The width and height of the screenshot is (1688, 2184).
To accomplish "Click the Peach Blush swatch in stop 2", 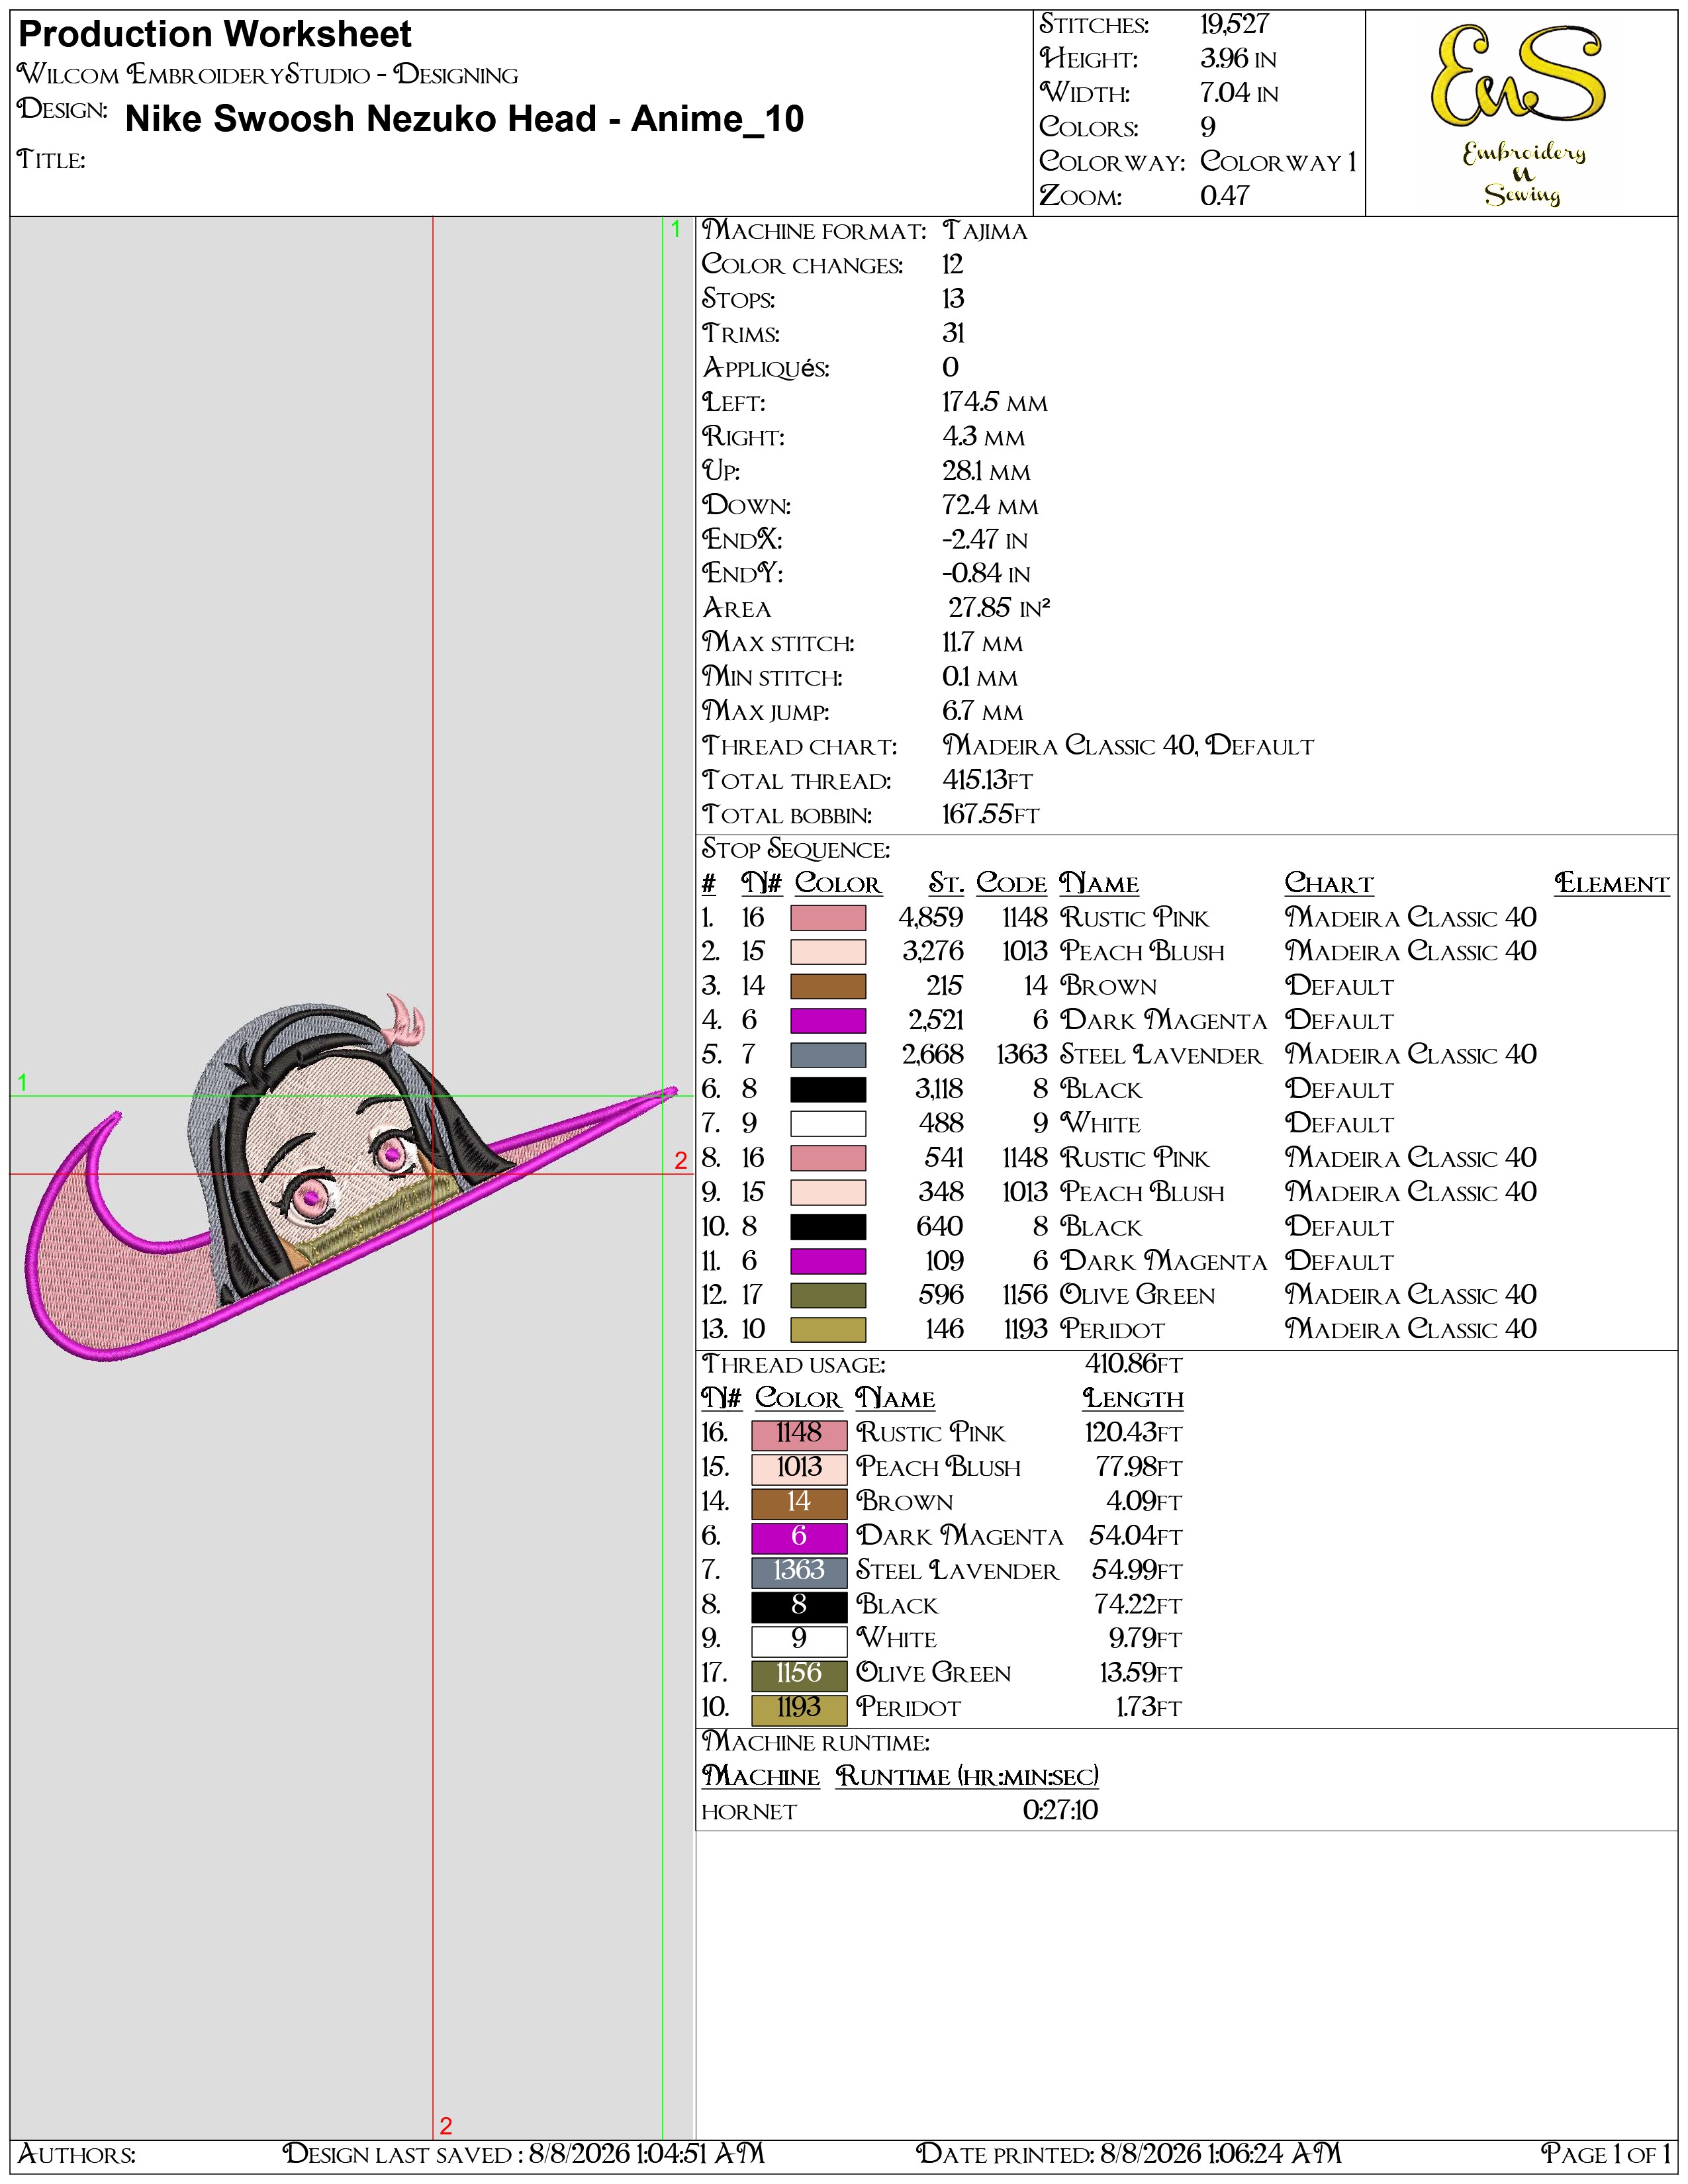I will pyautogui.click(x=828, y=952).
